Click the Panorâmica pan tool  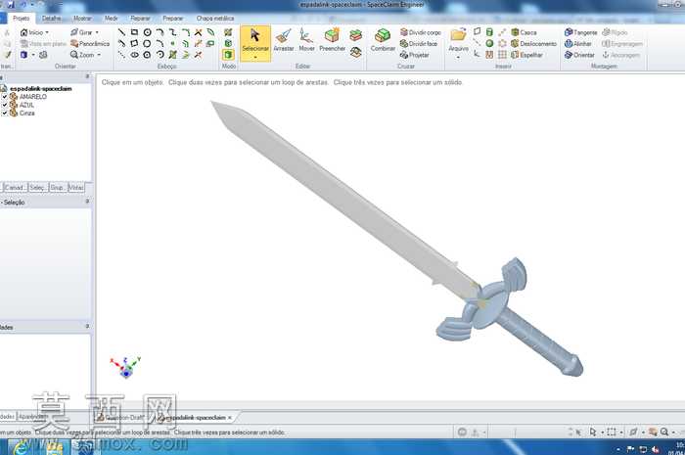coord(90,44)
